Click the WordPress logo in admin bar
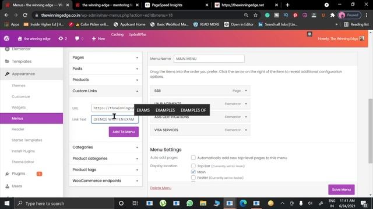 click(6, 38)
